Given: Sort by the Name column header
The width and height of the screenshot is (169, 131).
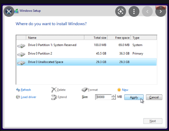Looking at the screenshot, I should 55,38.
